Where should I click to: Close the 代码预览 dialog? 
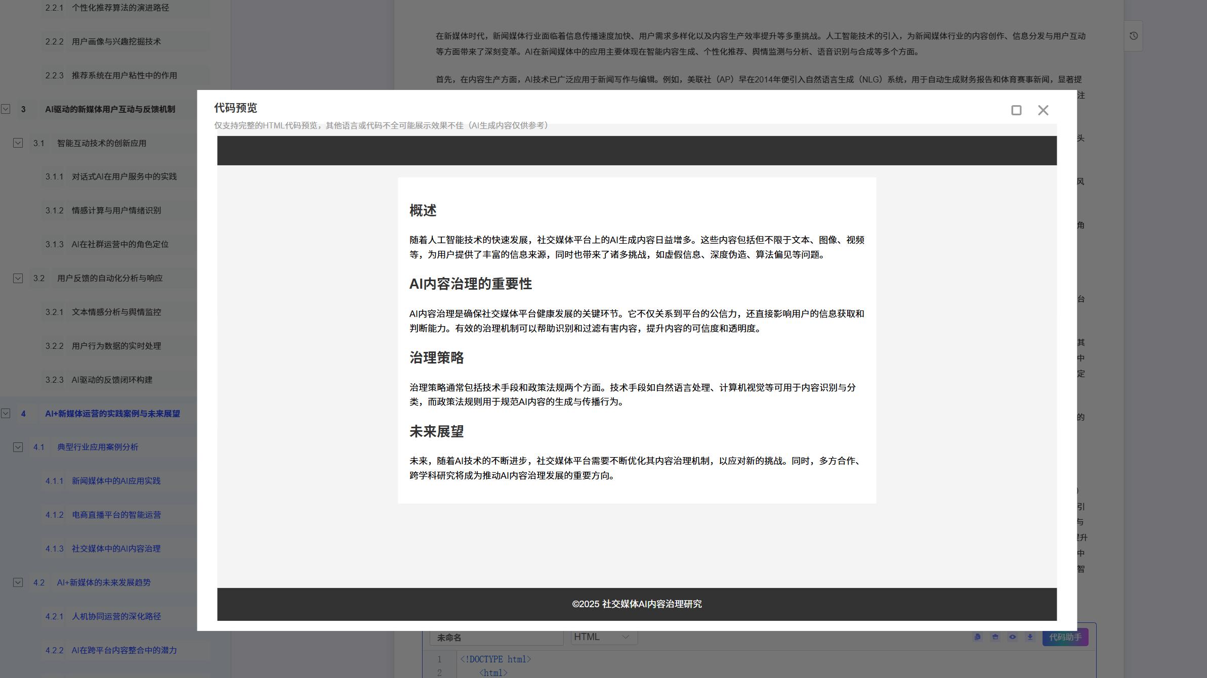point(1043,110)
